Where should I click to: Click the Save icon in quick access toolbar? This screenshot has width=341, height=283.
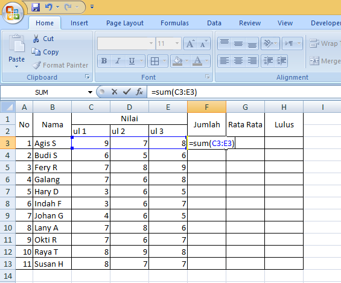[36, 7]
